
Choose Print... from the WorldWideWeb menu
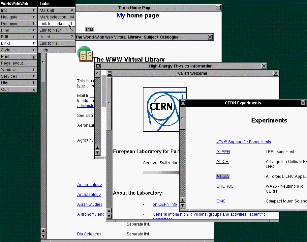pos(18,57)
